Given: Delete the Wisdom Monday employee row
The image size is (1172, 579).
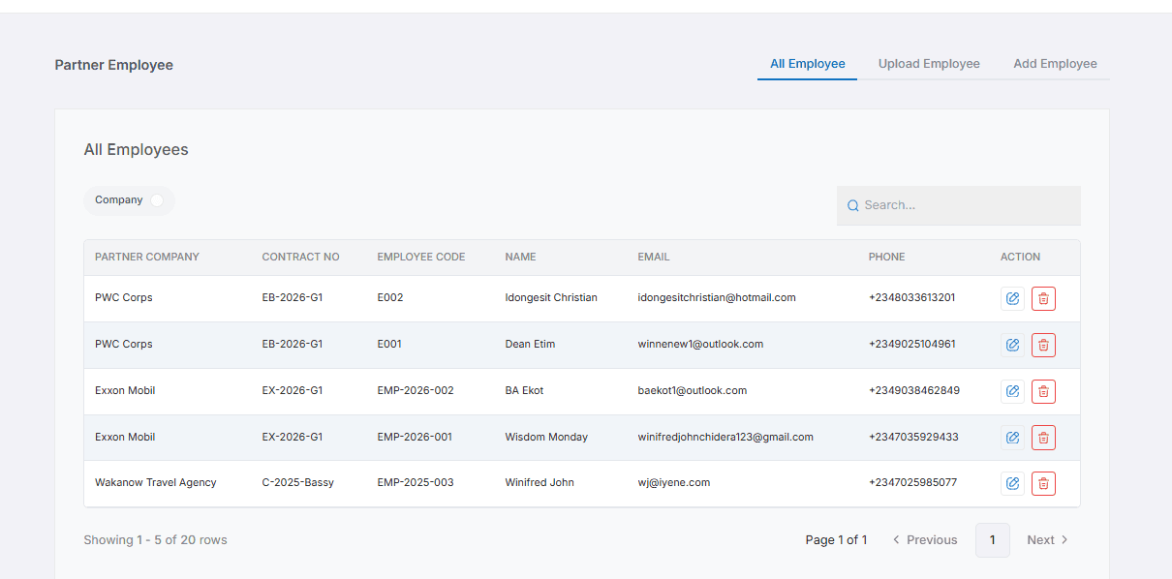Looking at the screenshot, I should point(1043,438).
